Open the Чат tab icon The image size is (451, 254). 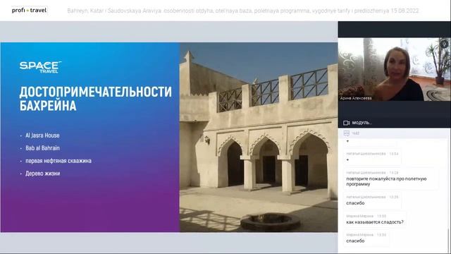click(346, 133)
